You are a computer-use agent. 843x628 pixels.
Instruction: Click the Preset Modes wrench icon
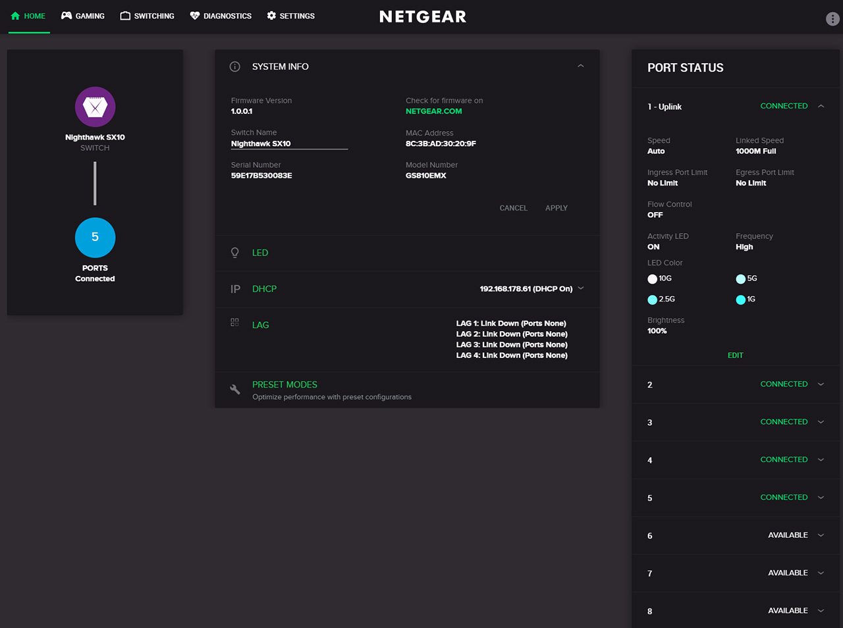click(234, 389)
